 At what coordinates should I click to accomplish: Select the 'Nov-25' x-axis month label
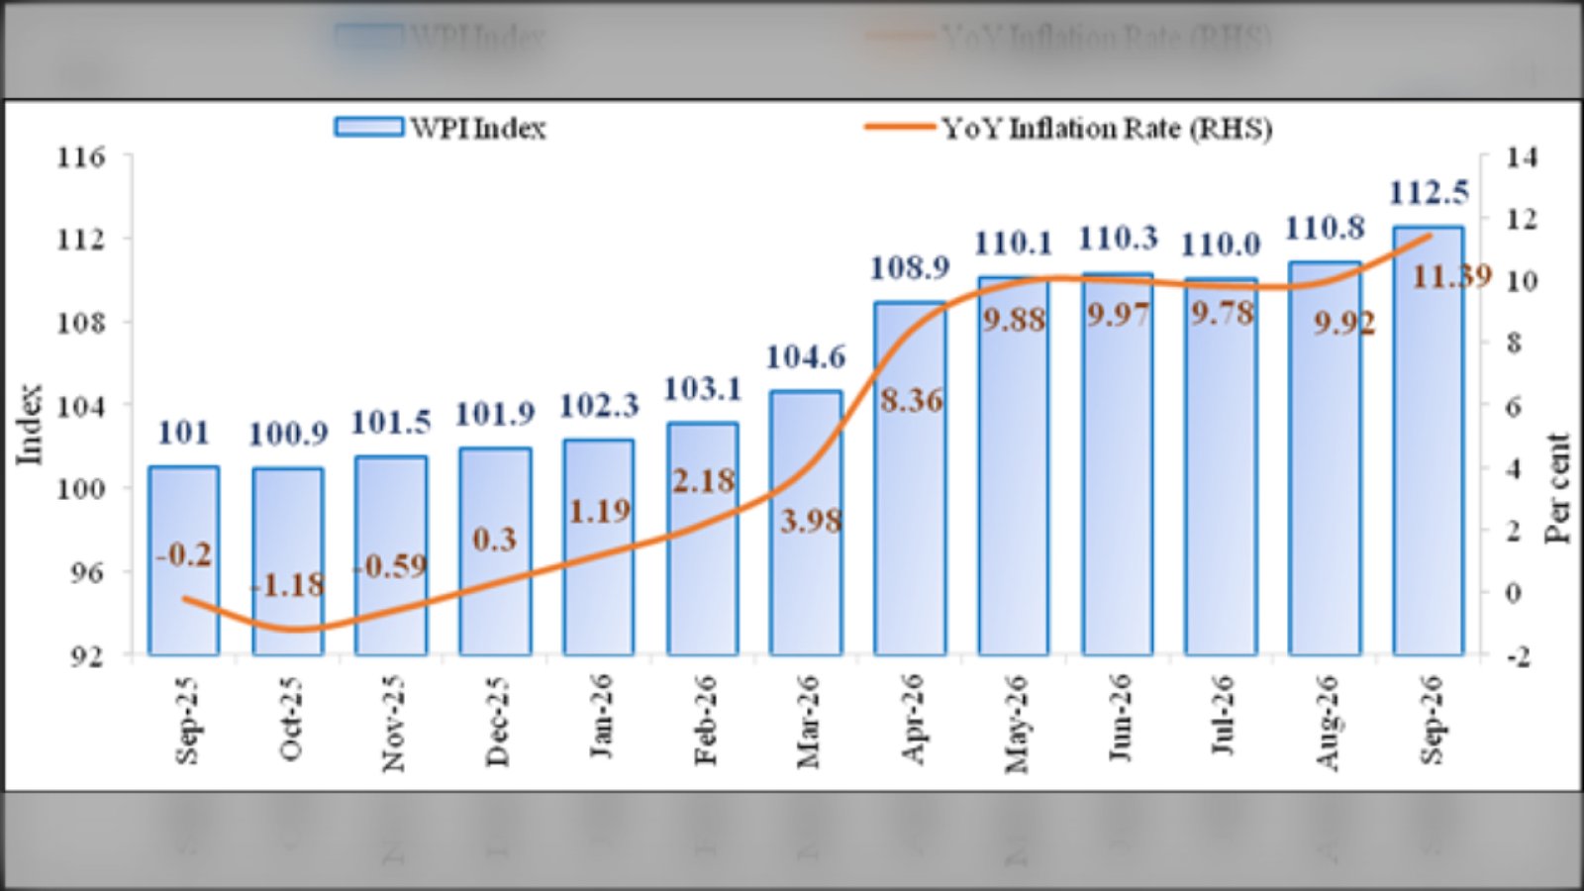click(393, 724)
